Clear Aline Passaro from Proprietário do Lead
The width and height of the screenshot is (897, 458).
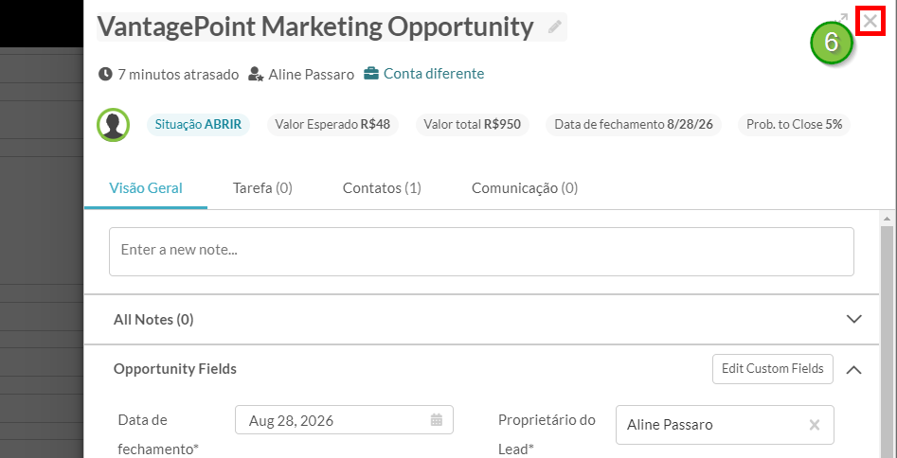(815, 425)
